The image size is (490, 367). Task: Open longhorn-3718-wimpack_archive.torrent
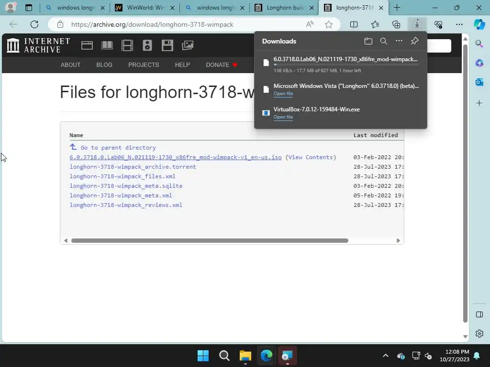pyautogui.click(x=133, y=167)
